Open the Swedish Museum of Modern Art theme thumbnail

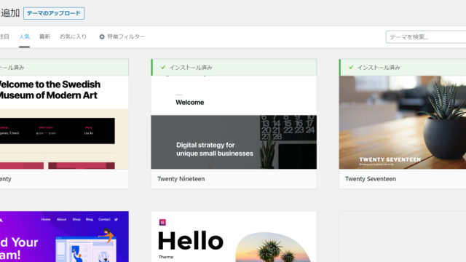(x=64, y=122)
